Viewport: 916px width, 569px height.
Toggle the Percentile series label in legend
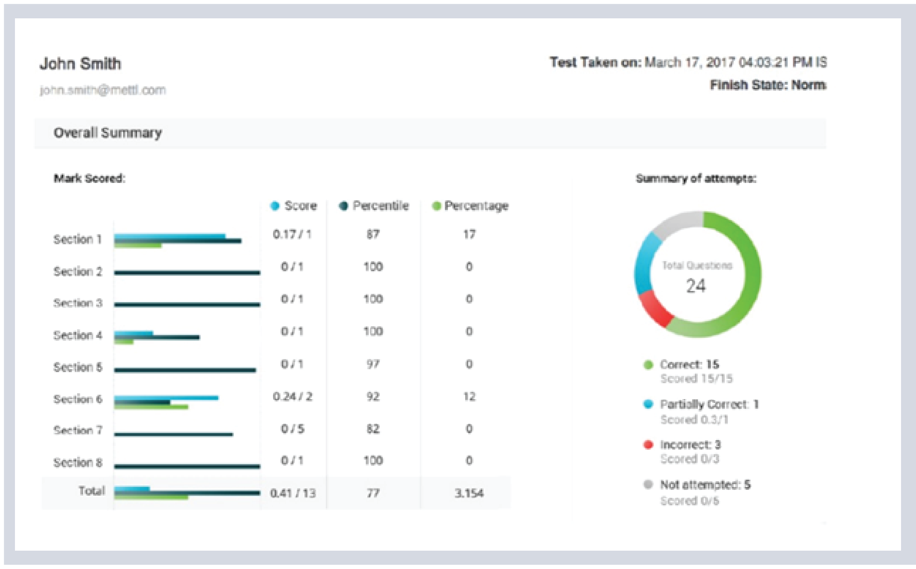pyautogui.click(x=380, y=206)
